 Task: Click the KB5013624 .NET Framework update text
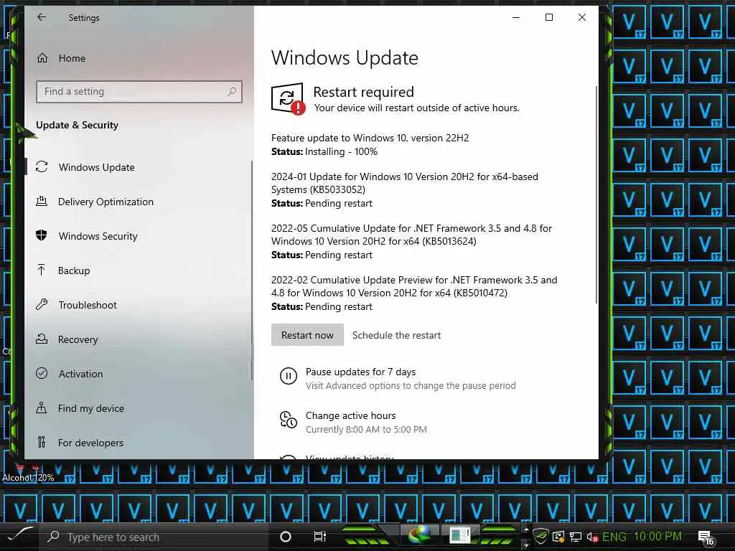[411, 235]
